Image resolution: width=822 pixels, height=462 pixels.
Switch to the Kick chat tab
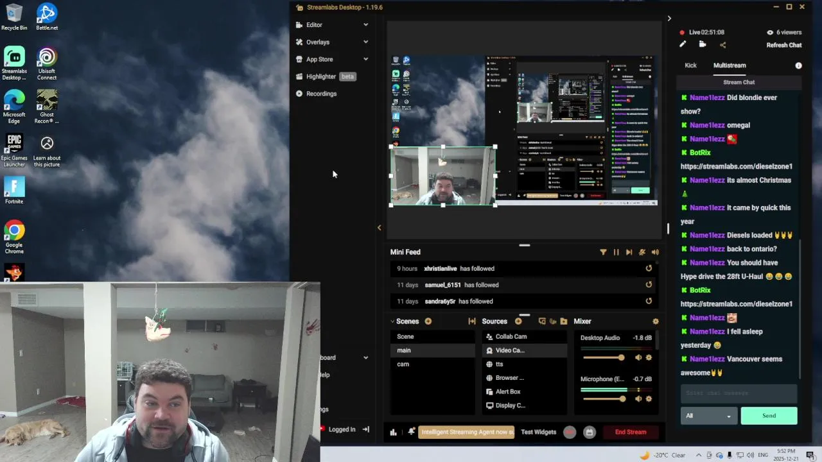point(690,65)
